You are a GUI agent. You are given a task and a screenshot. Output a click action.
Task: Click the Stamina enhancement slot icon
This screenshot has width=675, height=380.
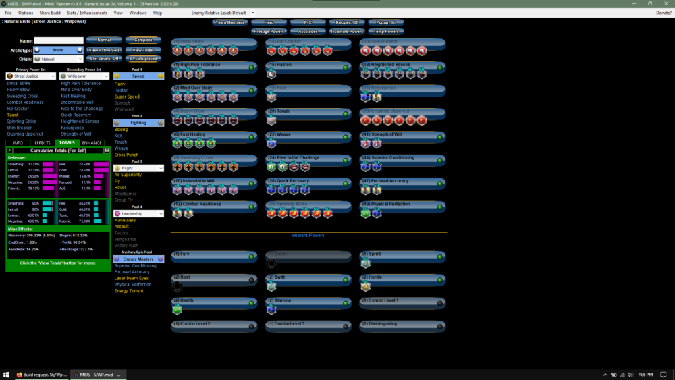(271, 309)
